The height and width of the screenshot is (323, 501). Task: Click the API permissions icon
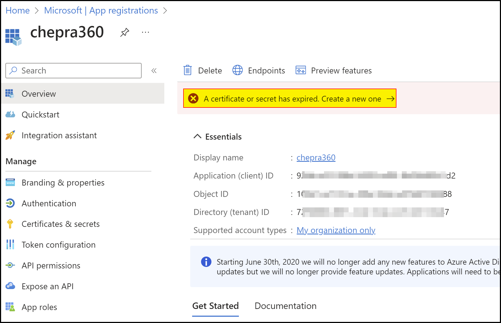(x=10, y=265)
